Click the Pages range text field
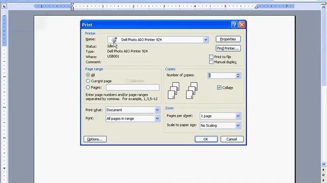 pos(133,87)
